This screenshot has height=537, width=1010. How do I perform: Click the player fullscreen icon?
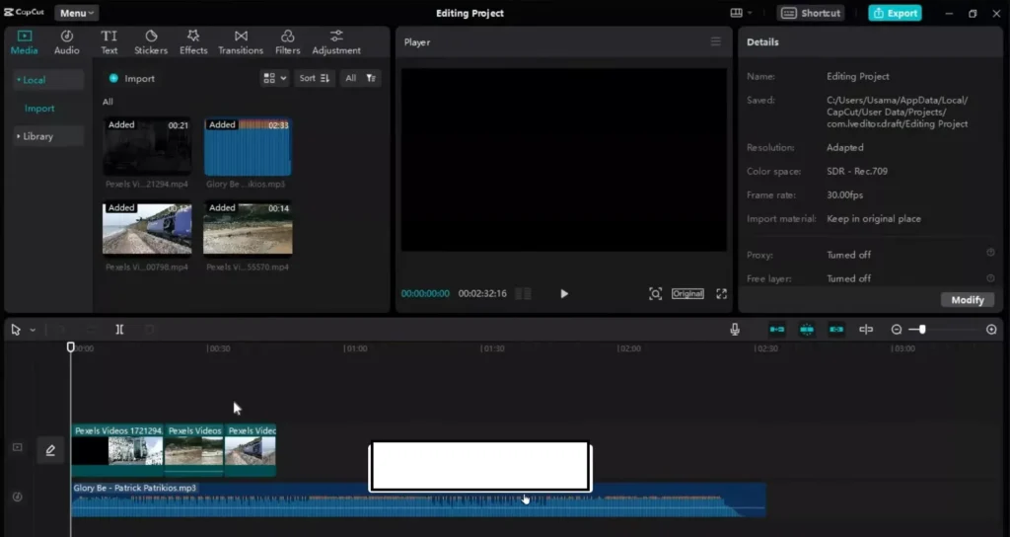click(x=721, y=294)
